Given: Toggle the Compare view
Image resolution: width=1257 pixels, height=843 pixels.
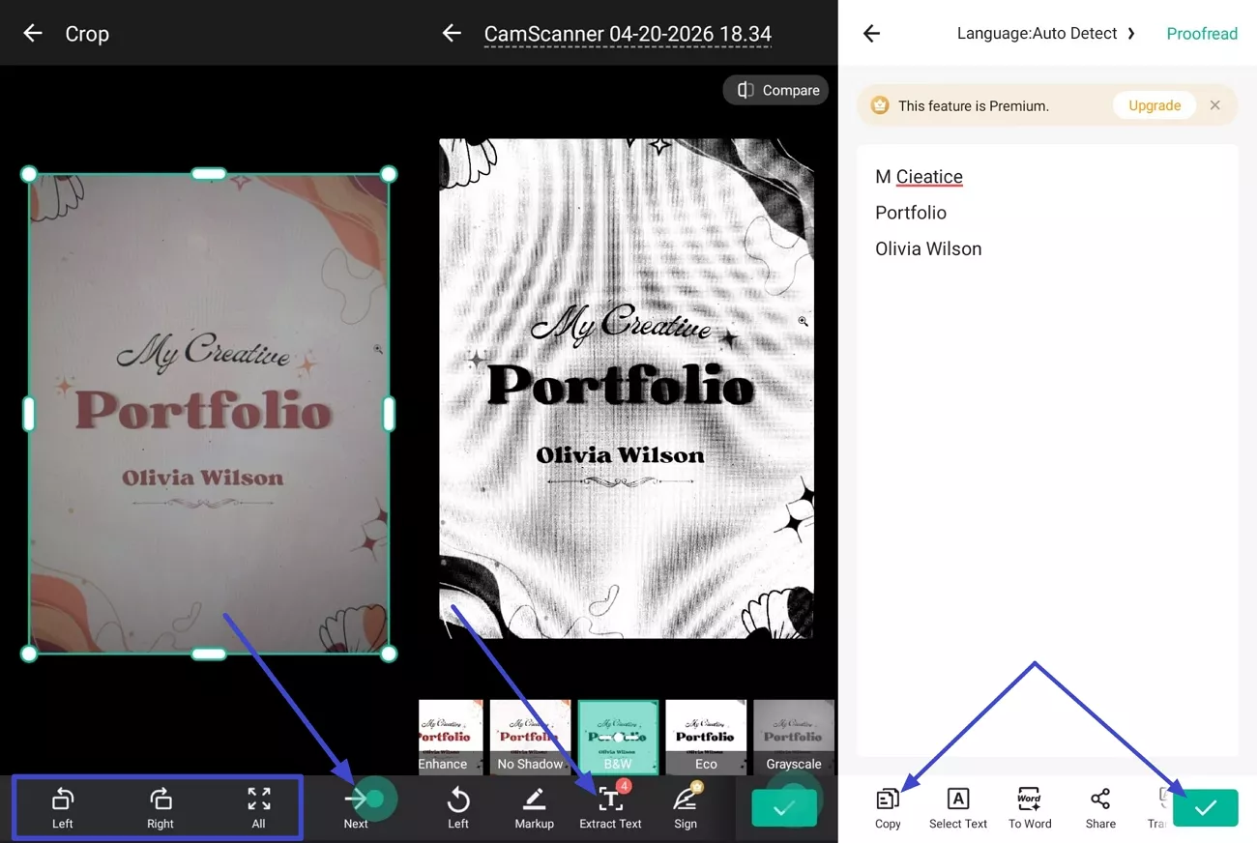Looking at the screenshot, I should tap(776, 90).
